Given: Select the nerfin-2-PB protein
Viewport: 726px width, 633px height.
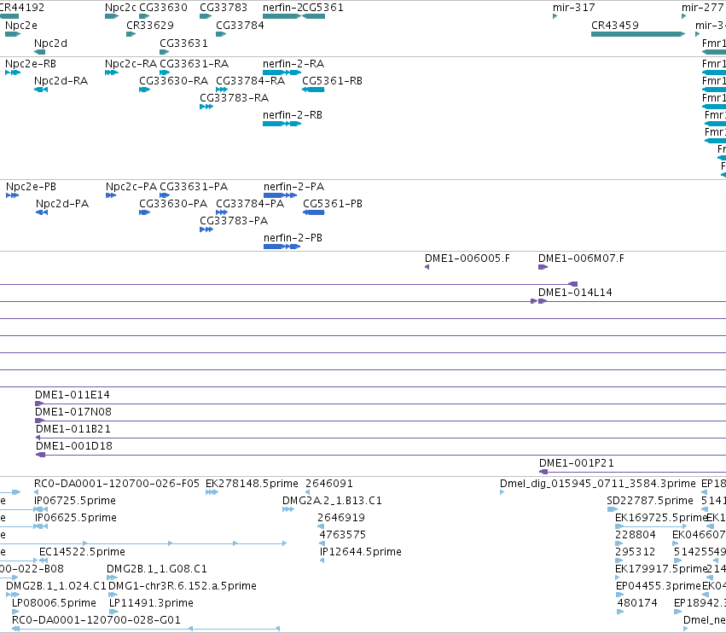Looking at the screenshot, I should 282,247.
